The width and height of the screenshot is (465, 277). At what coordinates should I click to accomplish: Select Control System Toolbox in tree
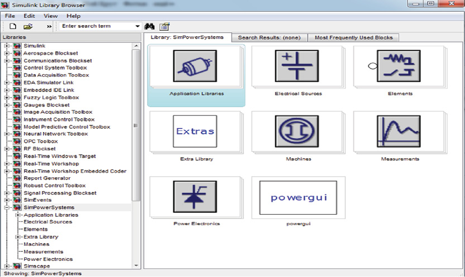pos(55,68)
